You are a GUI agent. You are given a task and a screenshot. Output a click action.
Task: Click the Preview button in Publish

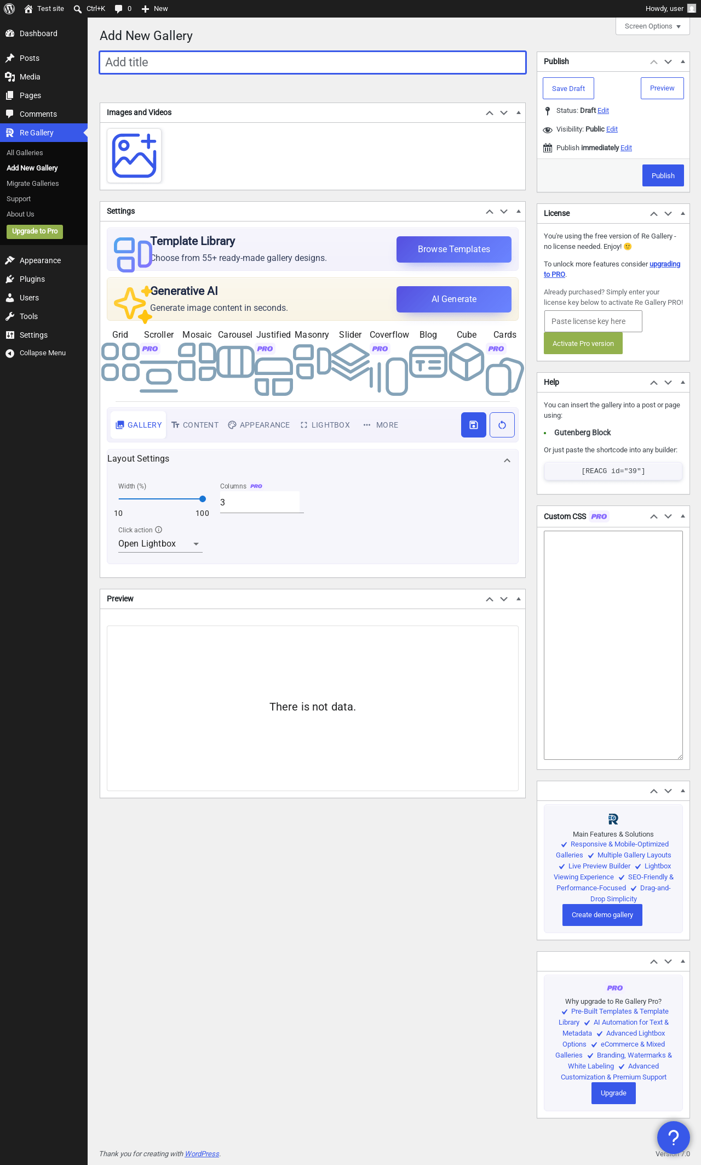(x=662, y=88)
